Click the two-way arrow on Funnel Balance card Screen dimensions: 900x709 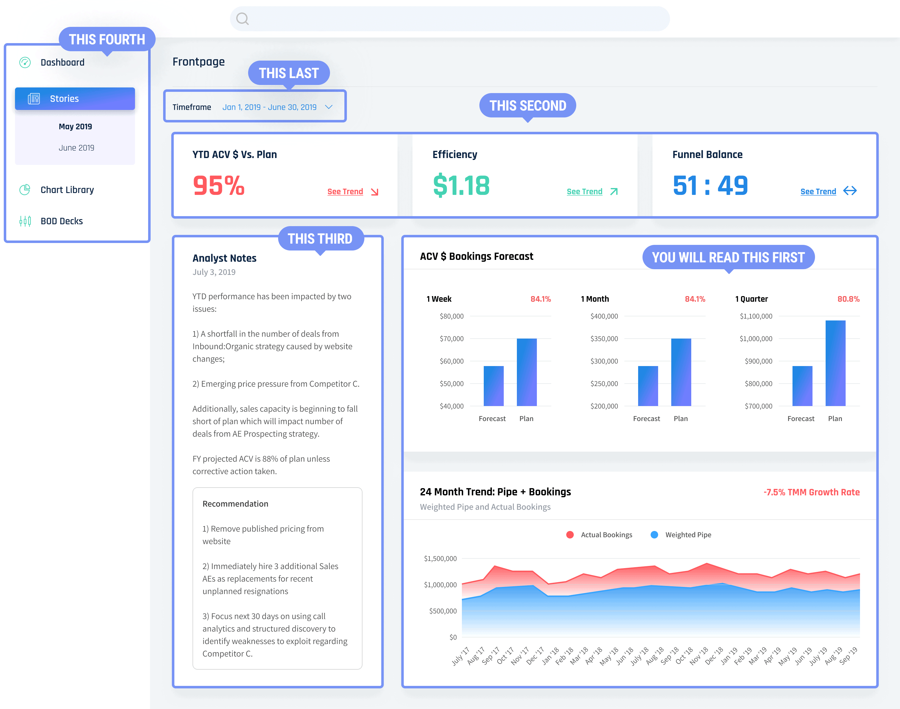click(850, 191)
